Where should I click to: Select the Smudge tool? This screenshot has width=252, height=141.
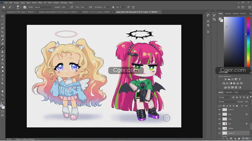(x=2, y=68)
